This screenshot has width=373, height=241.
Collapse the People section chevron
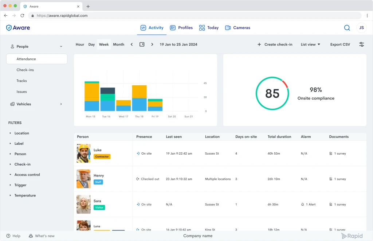point(61,46)
